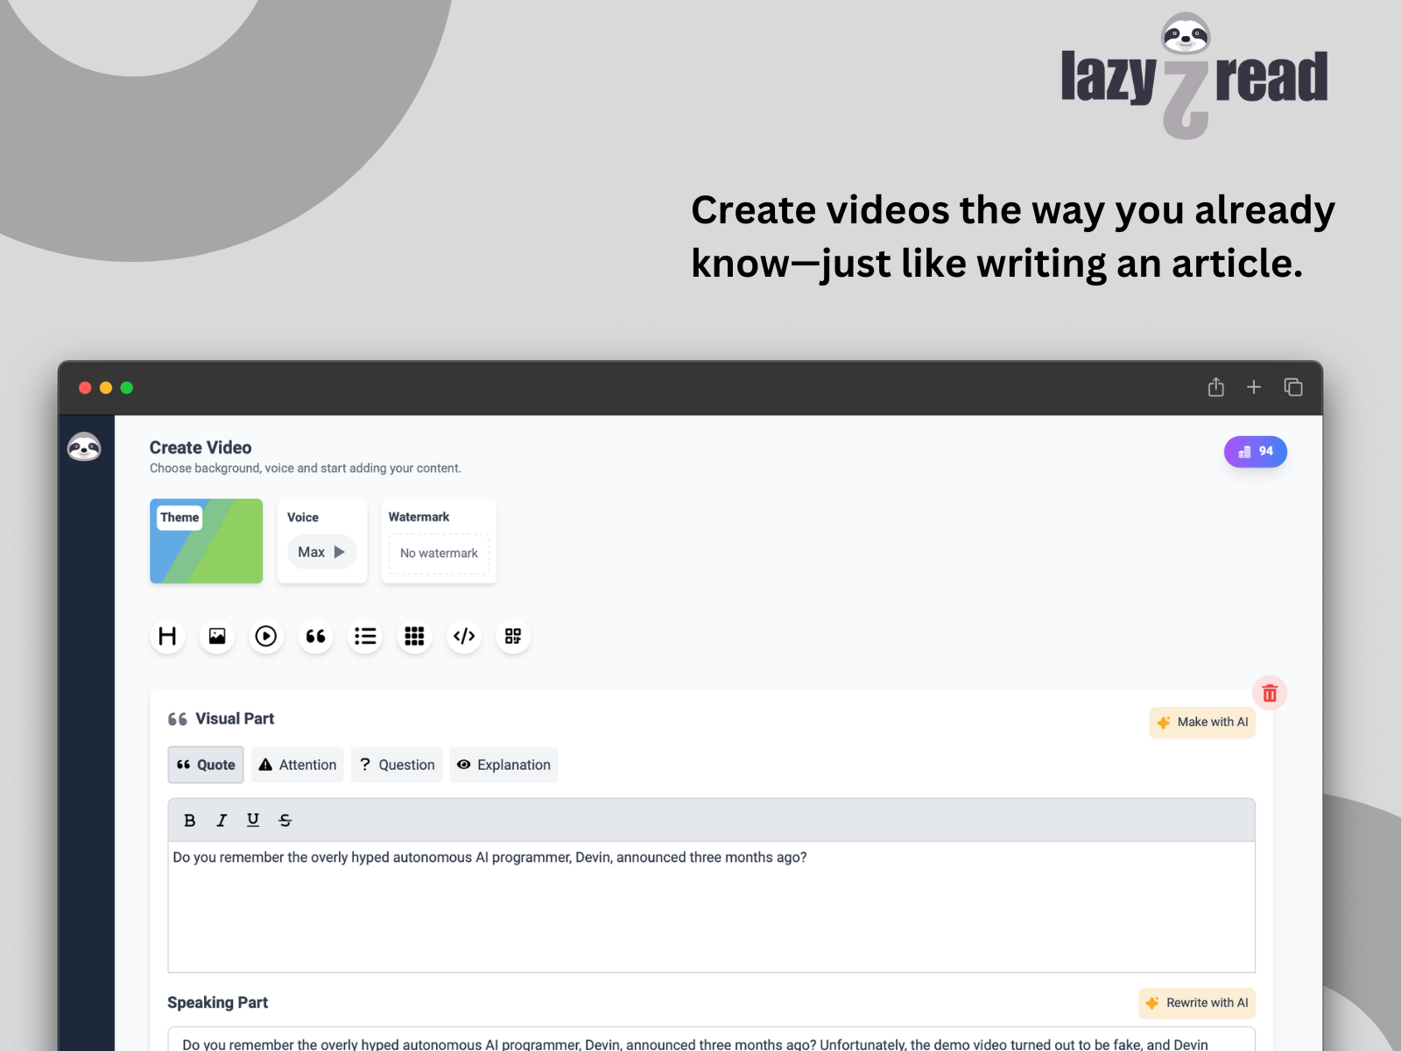
Task: Switch to the Question tab
Action: click(x=397, y=765)
